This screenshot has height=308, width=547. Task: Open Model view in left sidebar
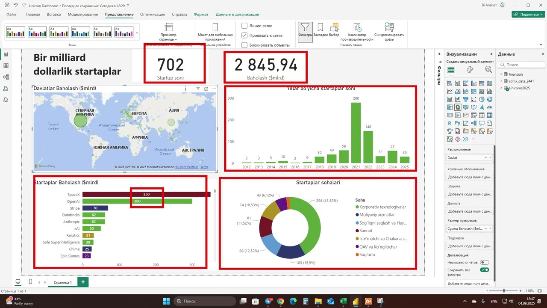(6, 77)
